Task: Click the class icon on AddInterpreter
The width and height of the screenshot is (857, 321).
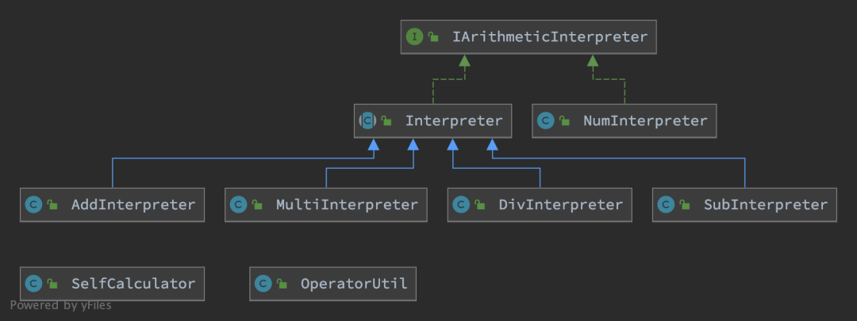Action: coord(34,204)
